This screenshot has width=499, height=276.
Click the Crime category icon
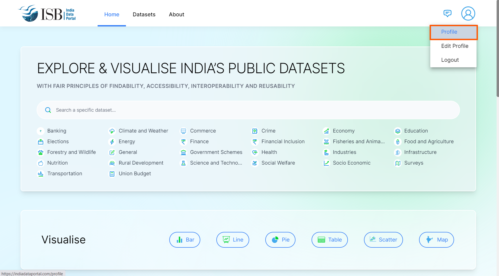pyautogui.click(x=255, y=131)
